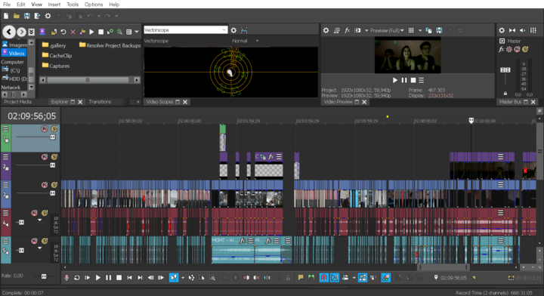The image size is (544, 296).
Task: Open the split screen view dropdown arrow
Action: pos(366,30)
